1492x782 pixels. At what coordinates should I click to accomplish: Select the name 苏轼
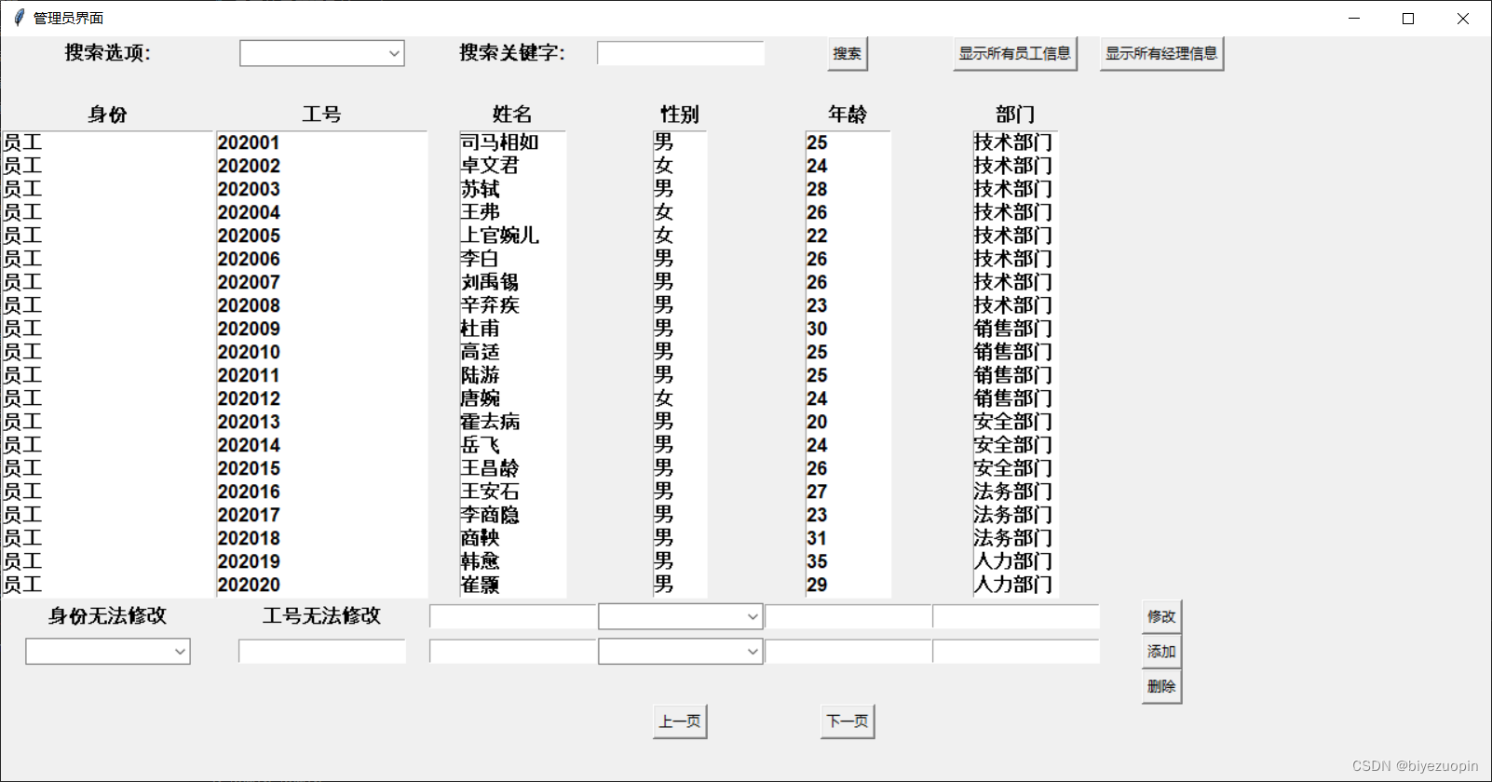coord(481,189)
